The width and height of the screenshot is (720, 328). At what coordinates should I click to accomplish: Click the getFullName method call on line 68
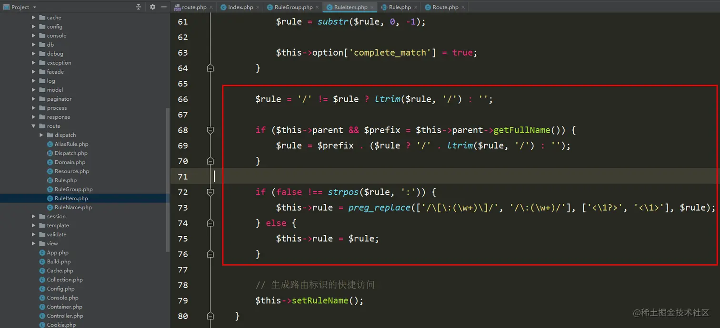point(522,130)
